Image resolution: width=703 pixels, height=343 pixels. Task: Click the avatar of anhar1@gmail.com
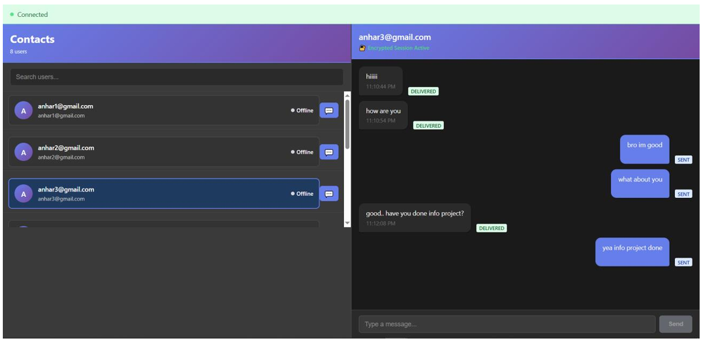pyautogui.click(x=23, y=111)
